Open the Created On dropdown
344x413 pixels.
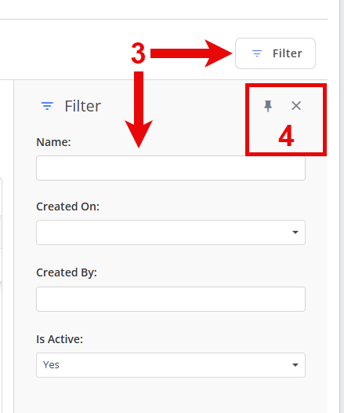171,232
